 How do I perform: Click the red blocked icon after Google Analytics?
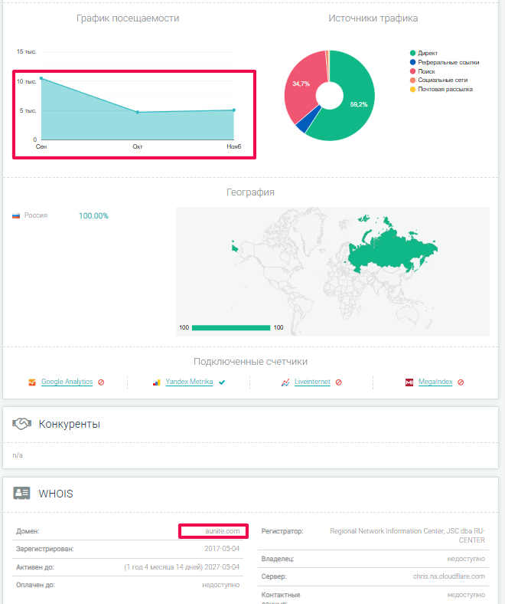point(101,382)
